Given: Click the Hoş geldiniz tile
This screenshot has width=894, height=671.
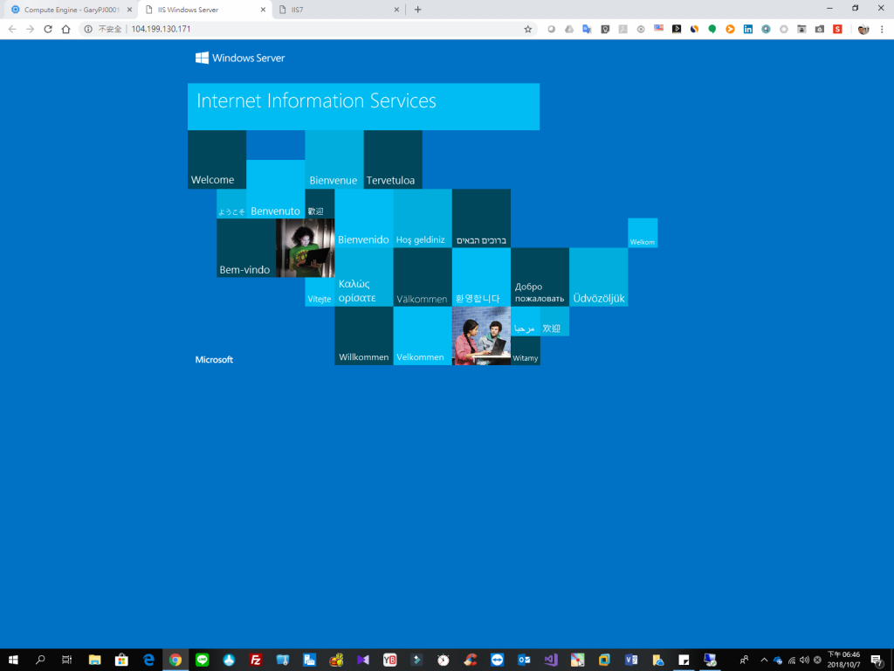Looking at the screenshot, I should [423, 218].
